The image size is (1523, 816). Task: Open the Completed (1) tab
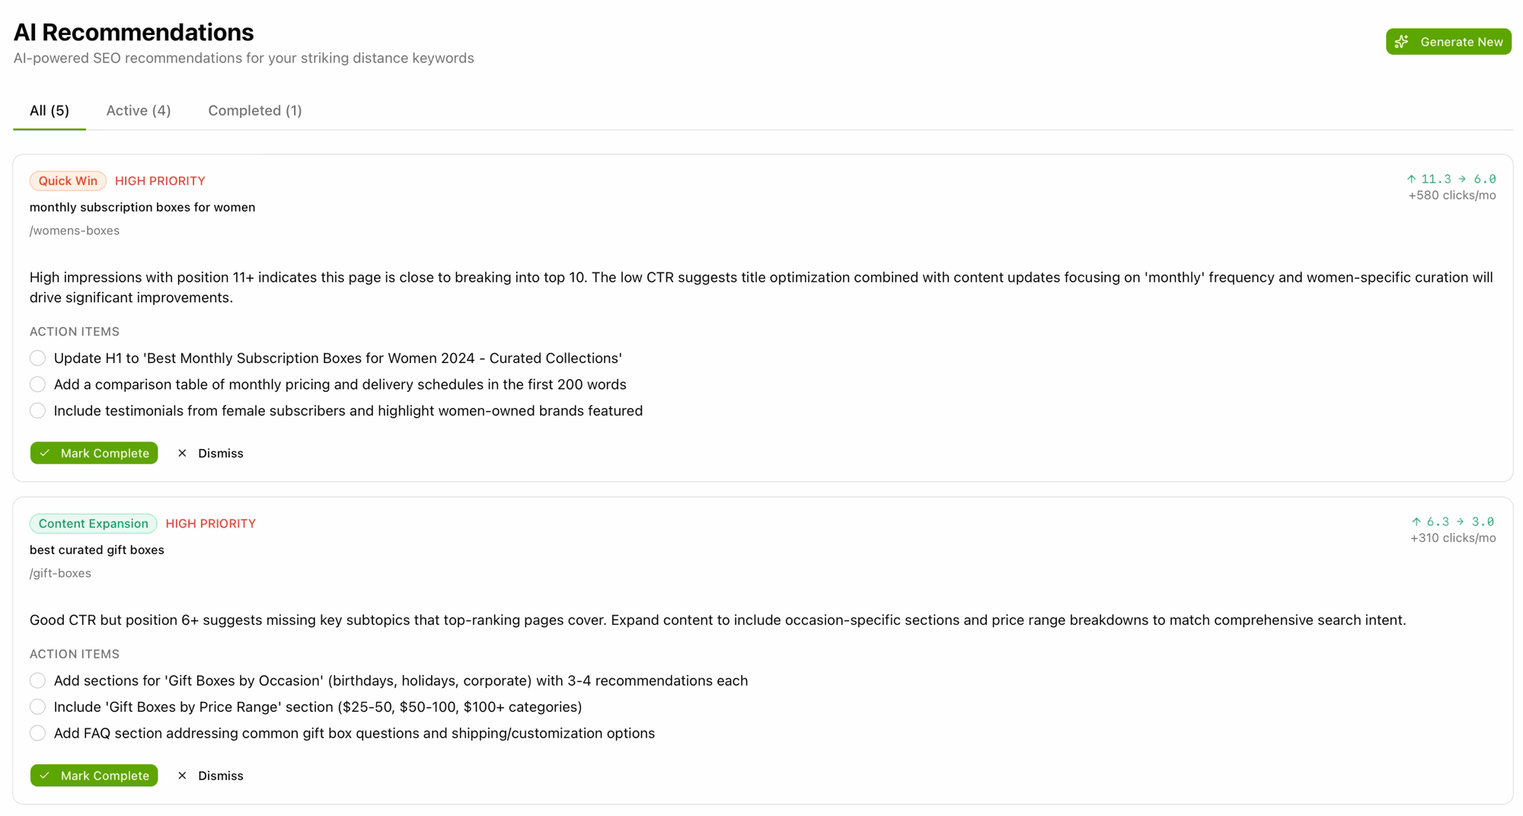(254, 110)
